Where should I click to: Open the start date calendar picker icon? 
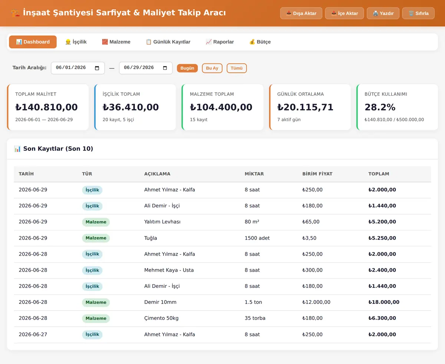pos(97,68)
